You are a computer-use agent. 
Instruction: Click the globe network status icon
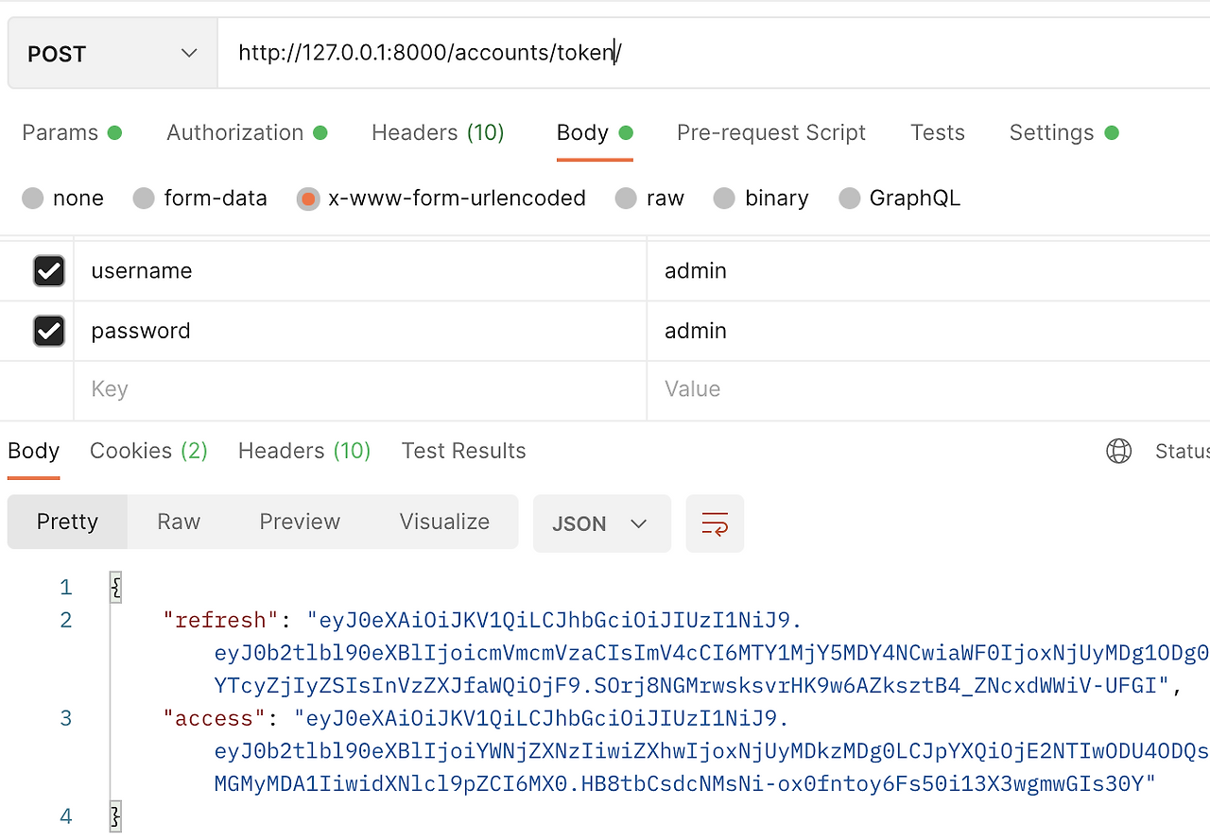pyautogui.click(x=1118, y=451)
